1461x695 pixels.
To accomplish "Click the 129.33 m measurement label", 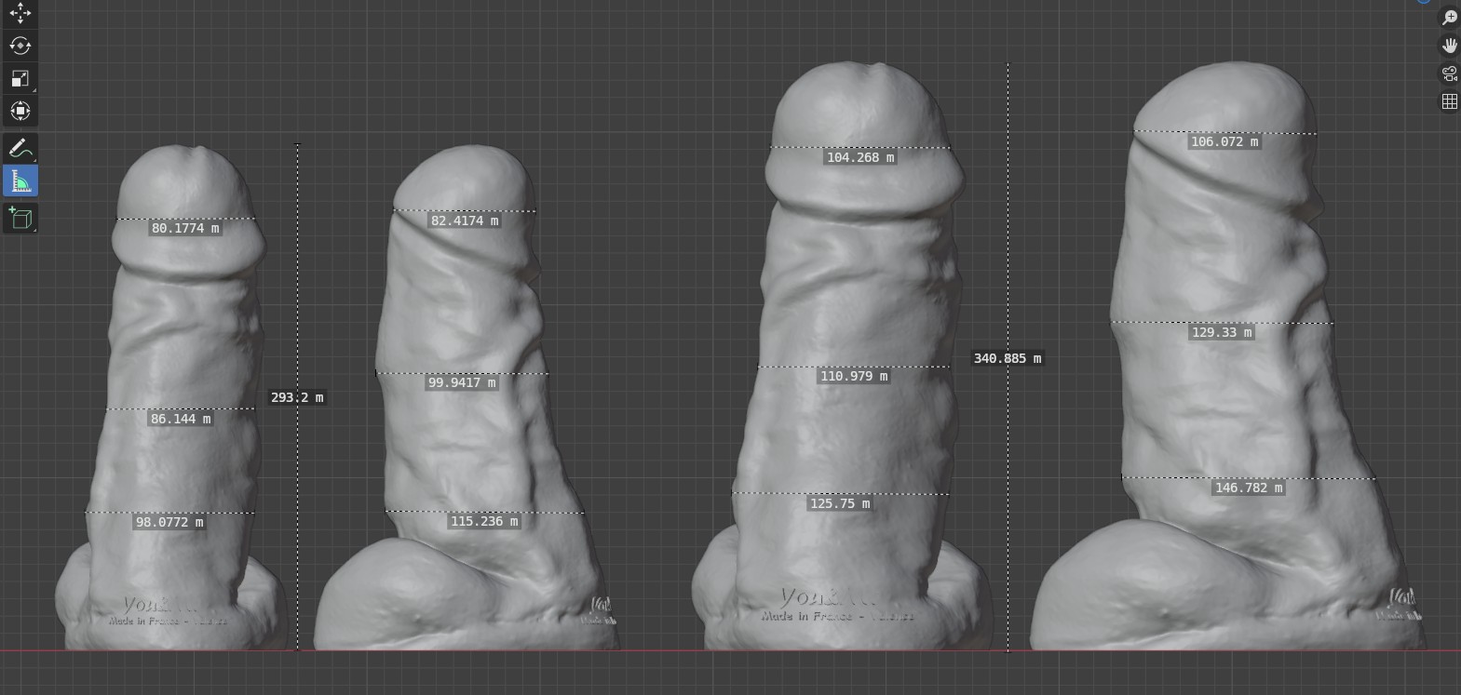I will [1221, 332].
